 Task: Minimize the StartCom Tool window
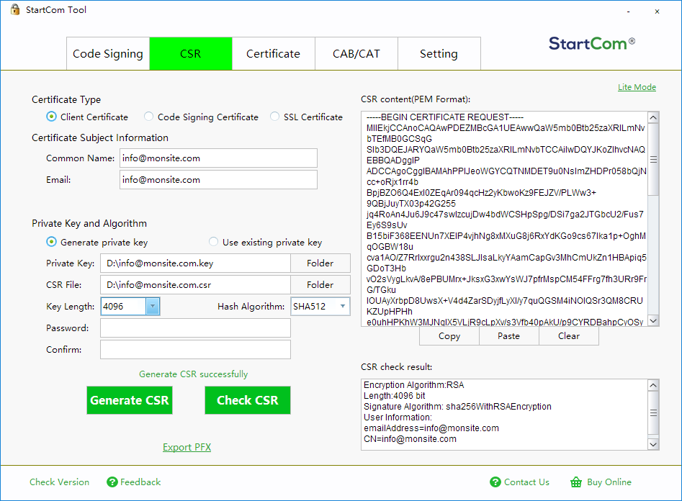click(x=629, y=12)
